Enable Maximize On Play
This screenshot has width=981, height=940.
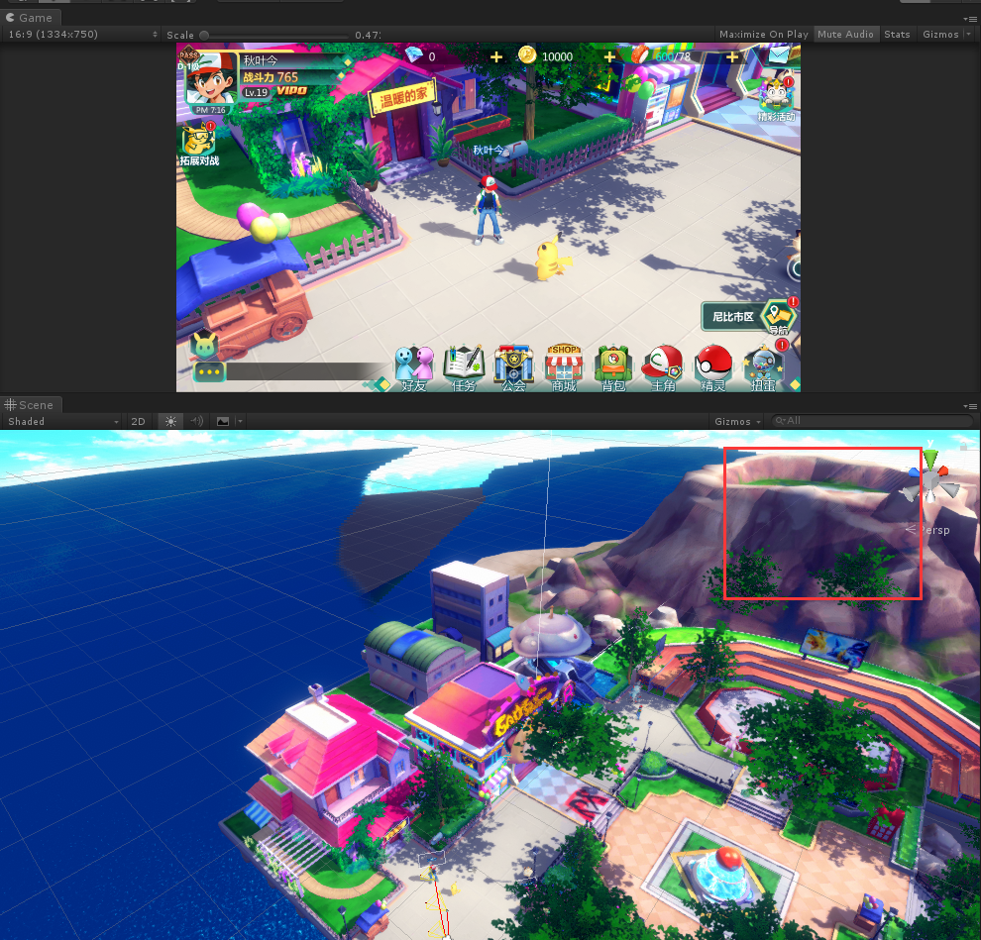(x=763, y=34)
